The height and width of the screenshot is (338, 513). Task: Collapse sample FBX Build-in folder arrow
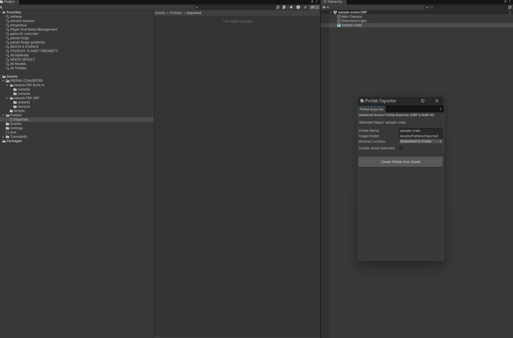click(x=7, y=85)
